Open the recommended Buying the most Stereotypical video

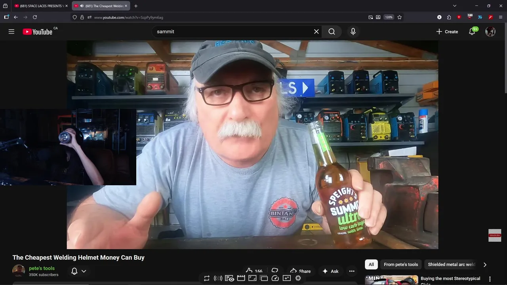pos(450,279)
